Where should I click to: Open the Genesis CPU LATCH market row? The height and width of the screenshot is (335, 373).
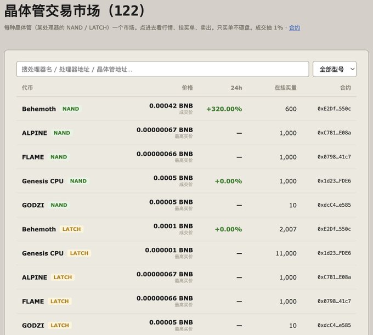pyautogui.click(x=187, y=253)
